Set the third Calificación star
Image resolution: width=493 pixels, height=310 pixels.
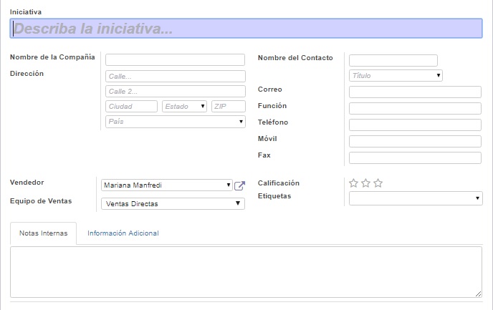(378, 183)
